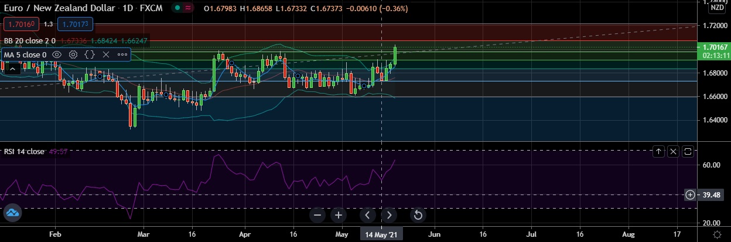The height and width of the screenshot is (242, 731).
Task: Toggle visibility of MA 5 indicator
Action: point(57,54)
